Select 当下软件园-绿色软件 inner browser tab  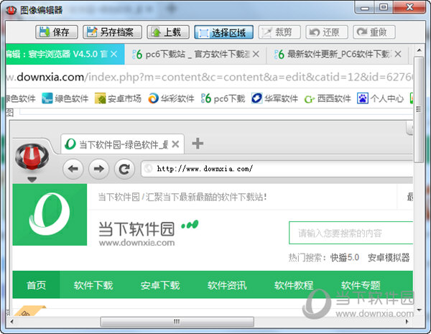pyautogui.click(x=122, y=144)
